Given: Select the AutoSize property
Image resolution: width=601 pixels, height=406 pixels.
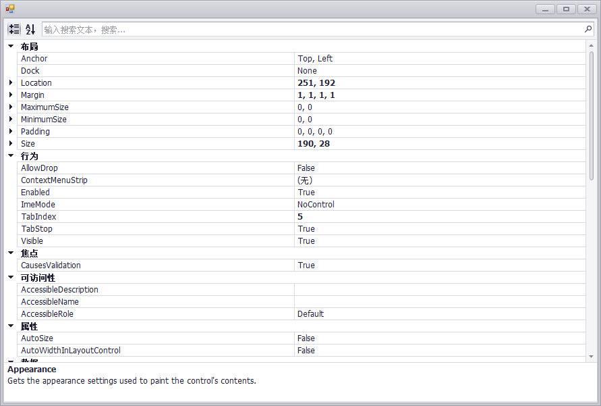Looking at the screenshot, I should coord(156,338).
